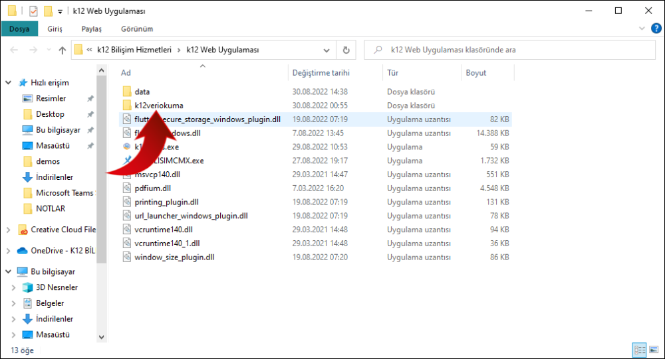The width and height of the screenshot is (665, 359).
Task: Click the NOTLAR folder icon
Action: 27,209
